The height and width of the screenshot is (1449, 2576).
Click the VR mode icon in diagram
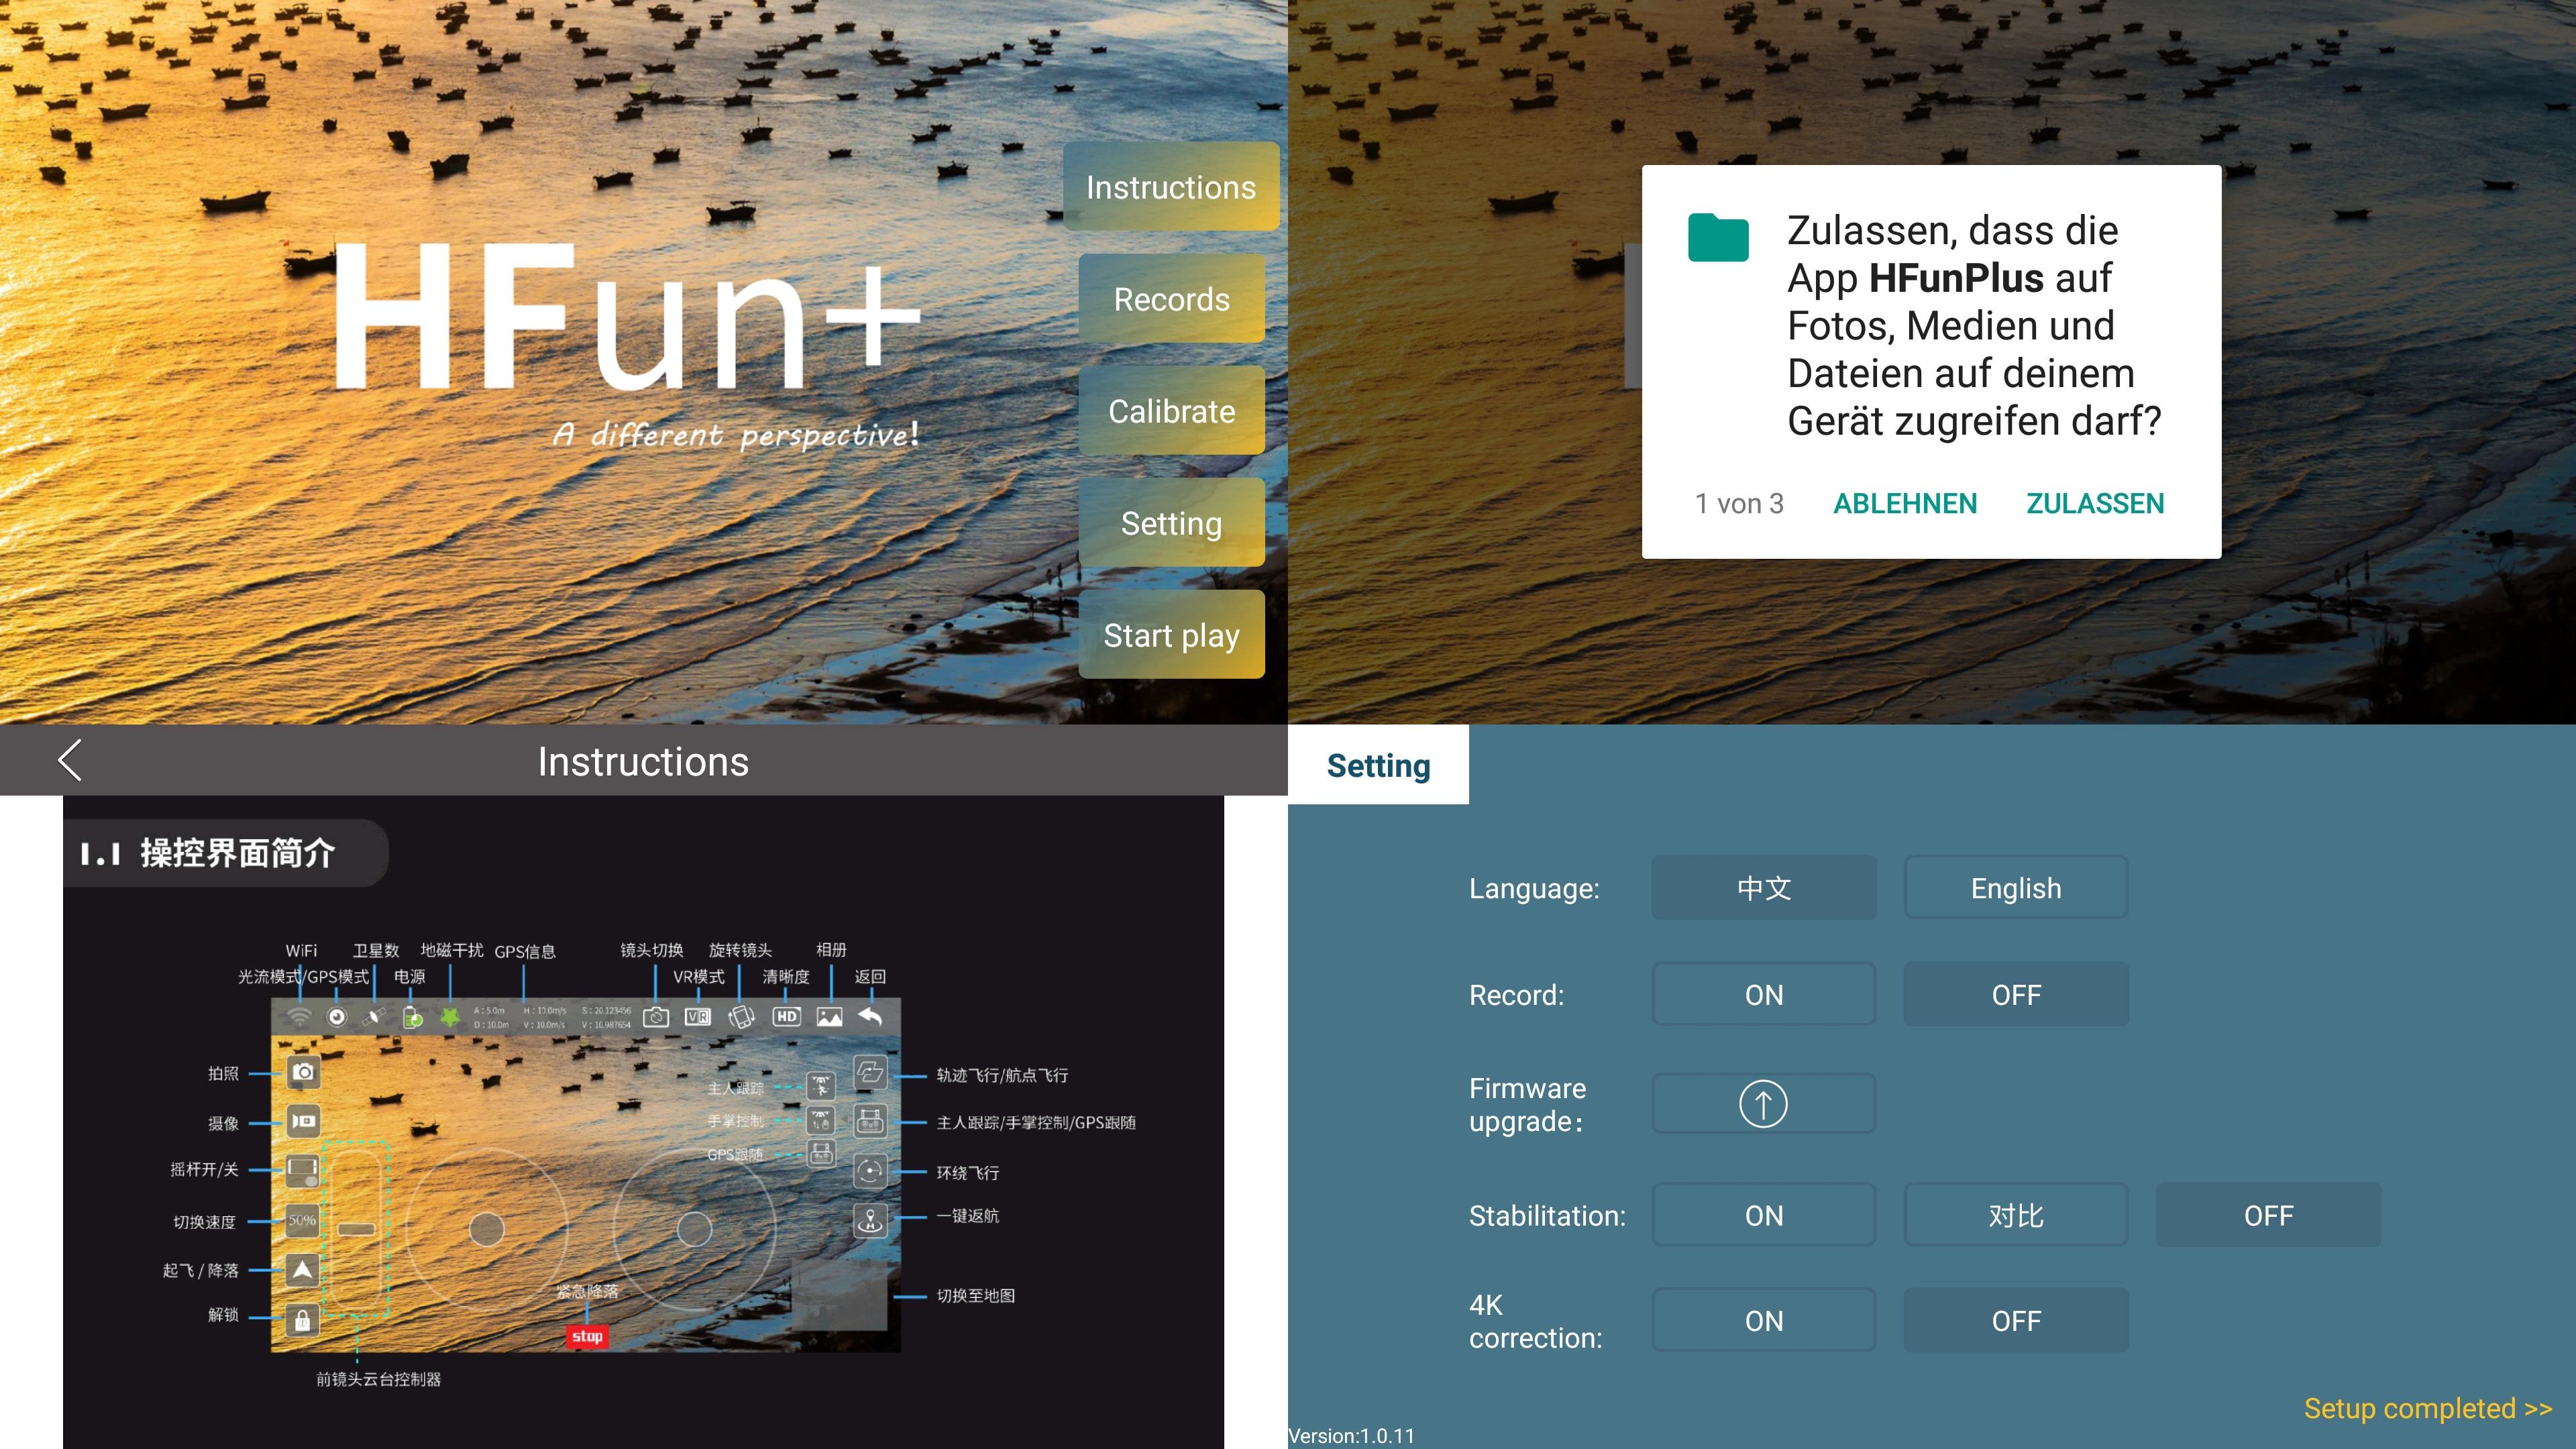click(x=697, y=1017)
